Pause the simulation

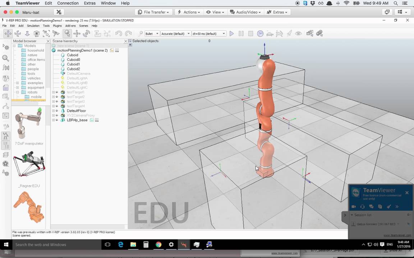[x=241, y=33]
